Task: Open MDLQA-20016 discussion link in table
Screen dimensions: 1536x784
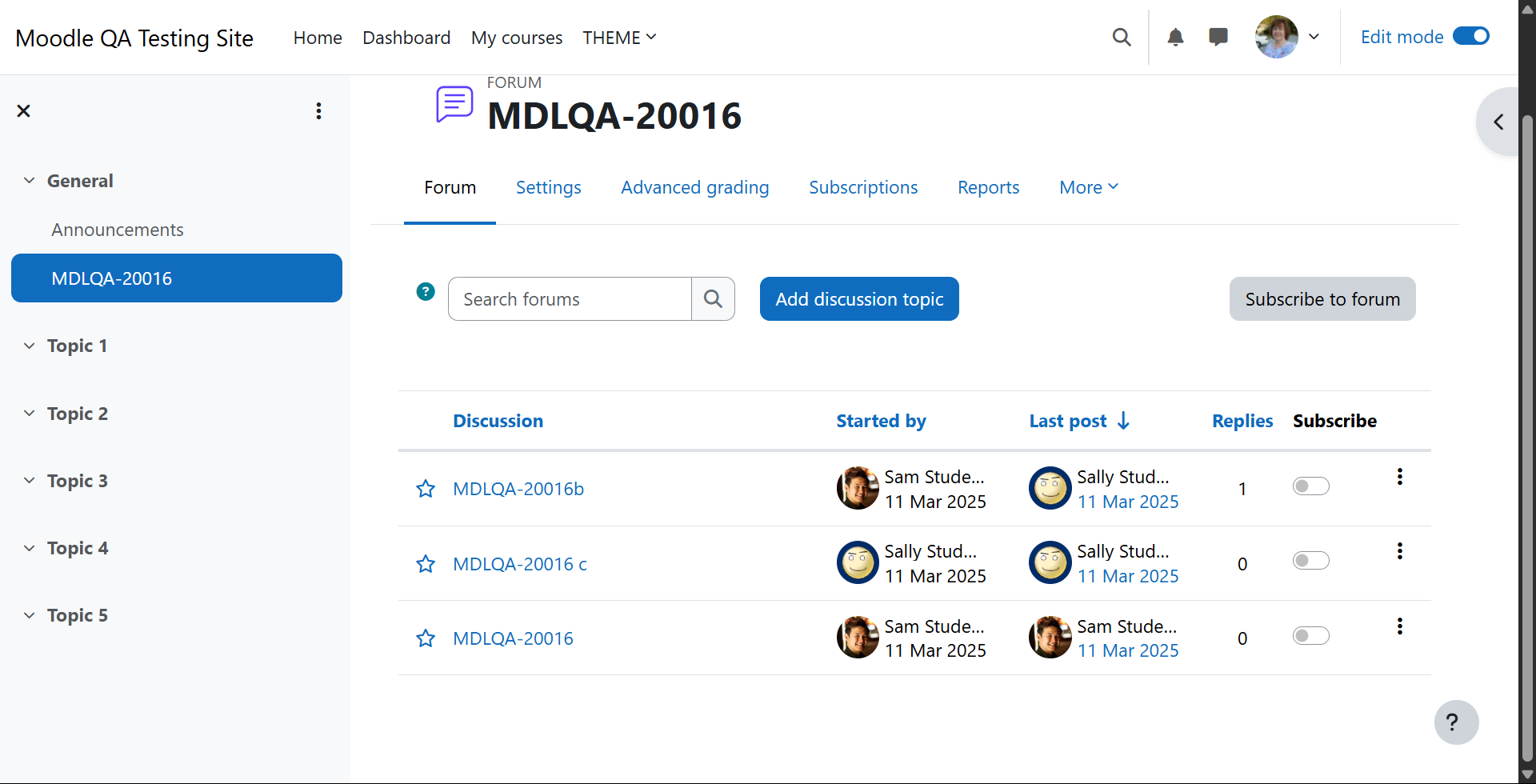Action: pyautogui.click(x=513, y=638)
